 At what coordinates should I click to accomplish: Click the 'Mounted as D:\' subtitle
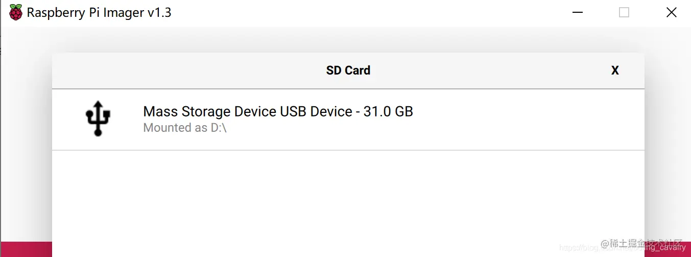(184, 128)
